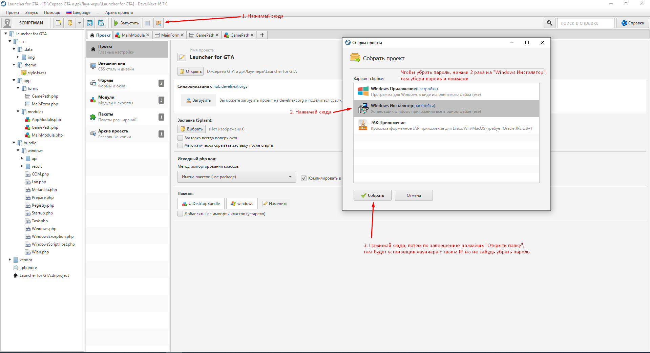Open Архив проекта section in sidebar
Screen dimensions: 650x353
[x=127, y=134]
